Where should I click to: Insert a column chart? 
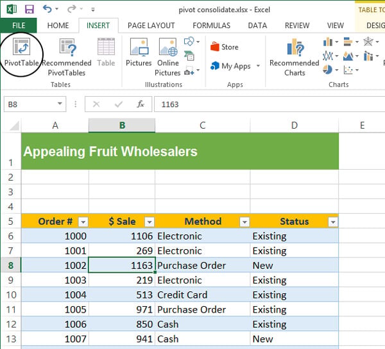(x=328, y=42)
